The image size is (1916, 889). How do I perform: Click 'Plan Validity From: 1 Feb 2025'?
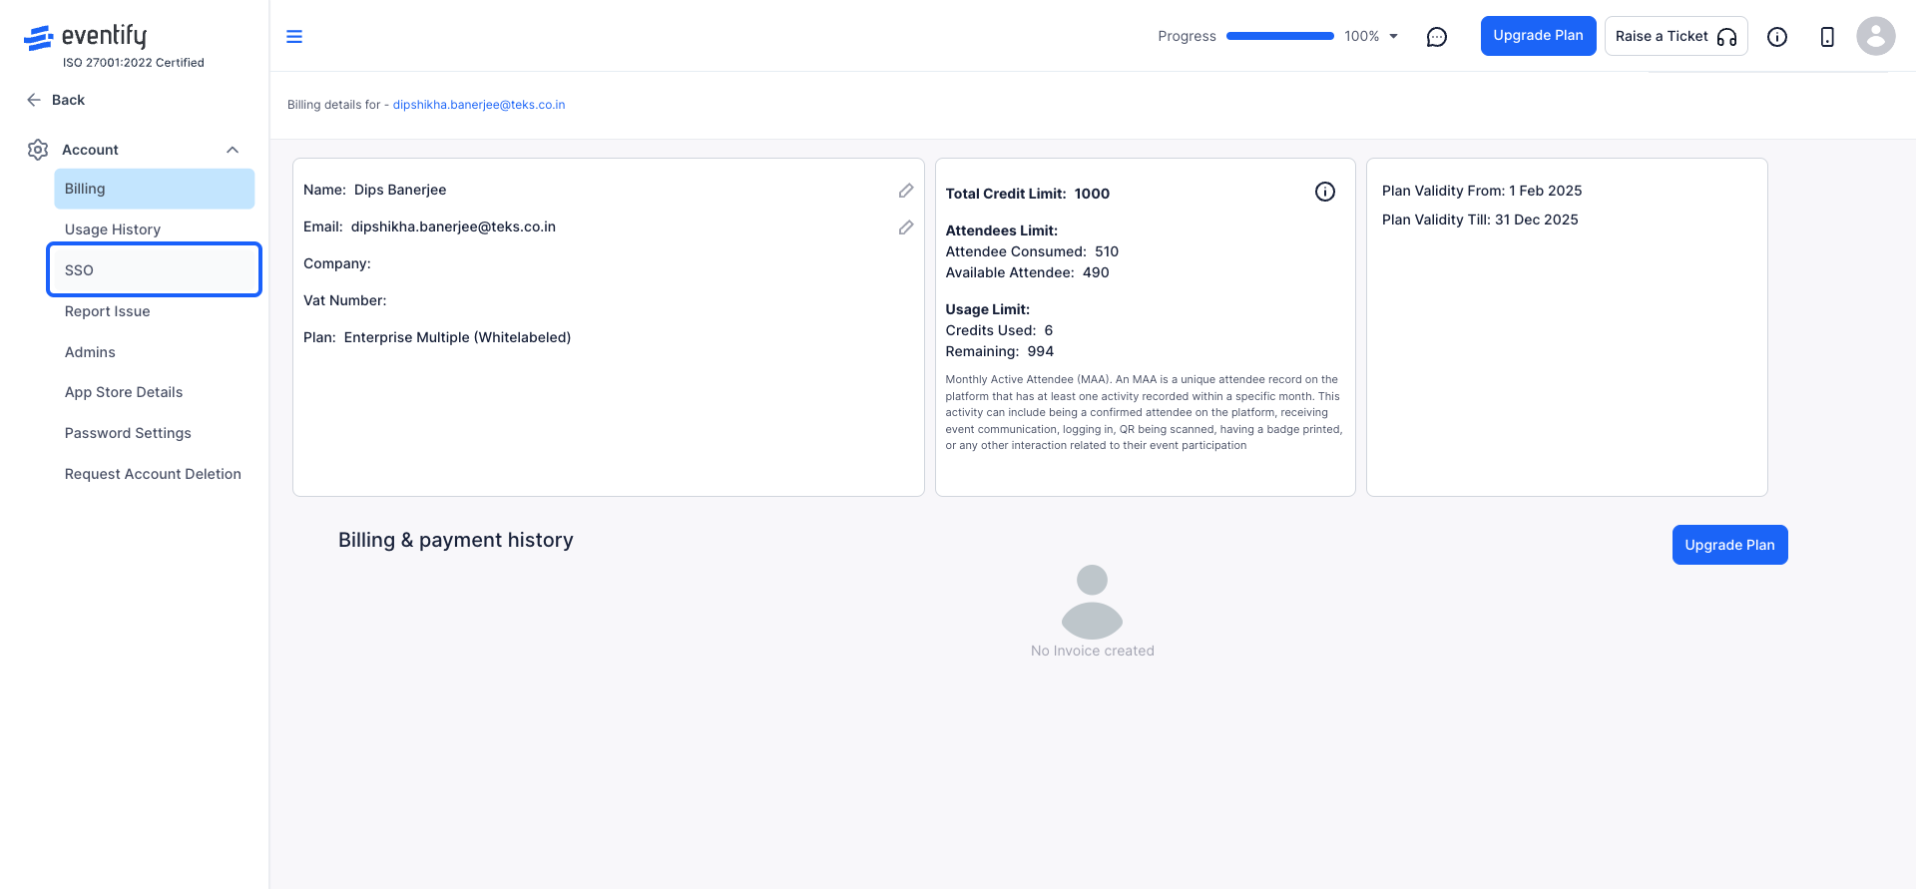1482,191
